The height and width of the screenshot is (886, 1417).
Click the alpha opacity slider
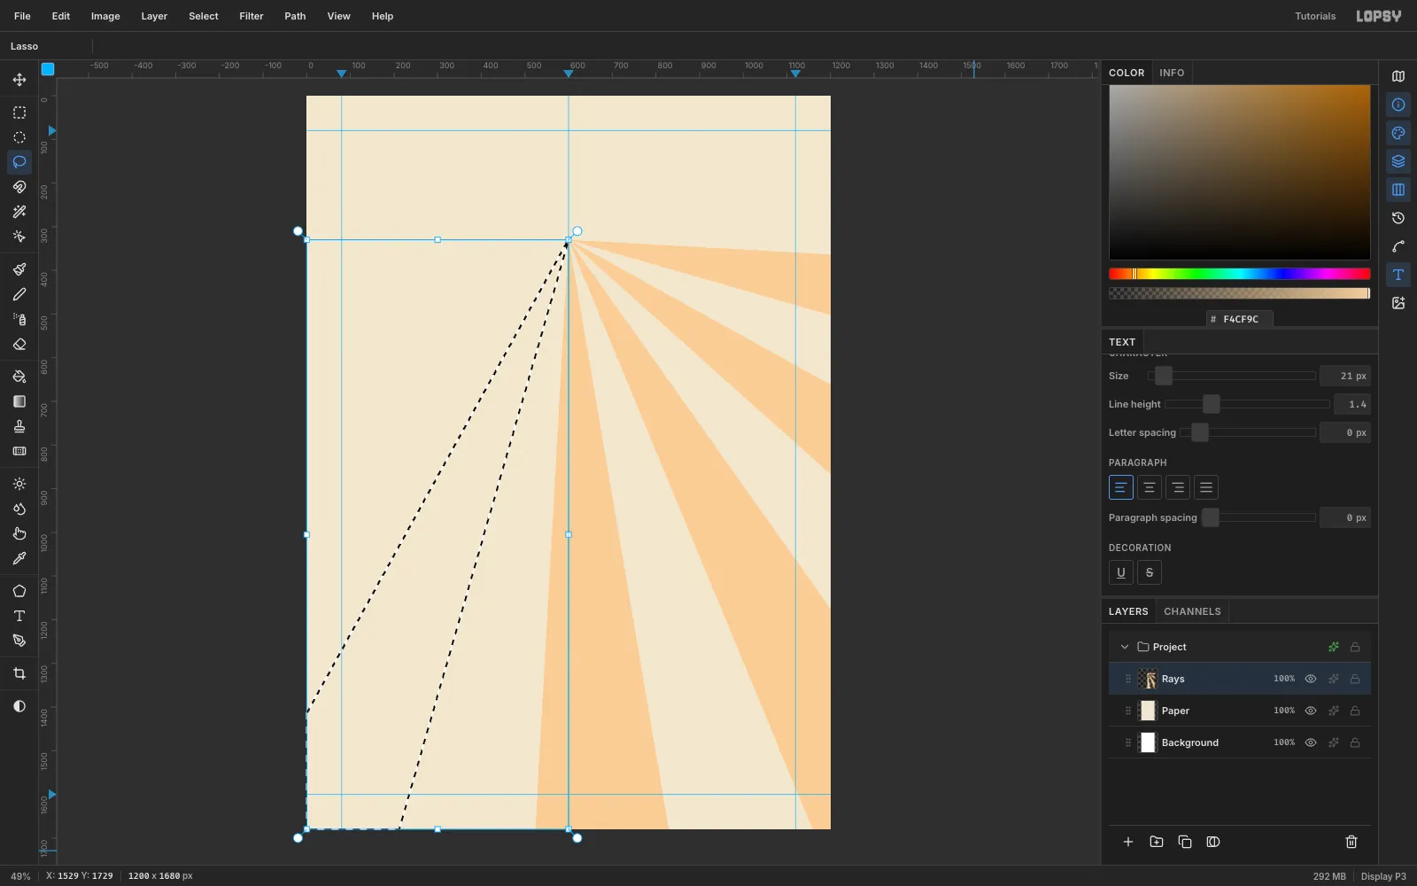[x=1239, y=293]
